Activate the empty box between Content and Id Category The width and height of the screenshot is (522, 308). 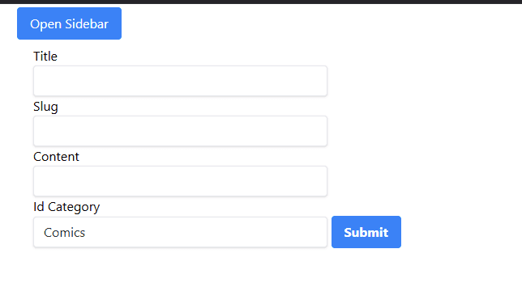(180, 181)
